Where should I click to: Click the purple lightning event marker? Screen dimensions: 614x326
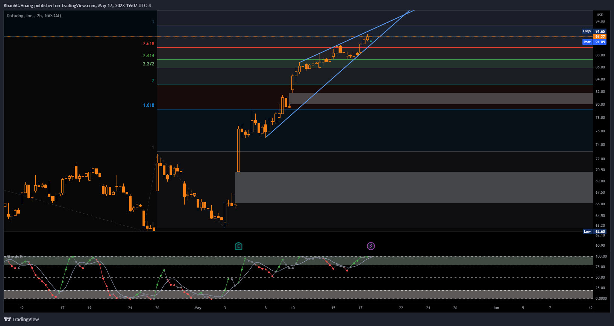[371, 246]
